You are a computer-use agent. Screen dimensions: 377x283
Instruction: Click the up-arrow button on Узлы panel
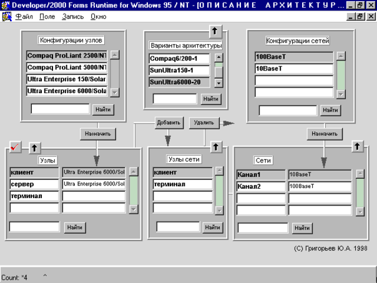(34, 148)
